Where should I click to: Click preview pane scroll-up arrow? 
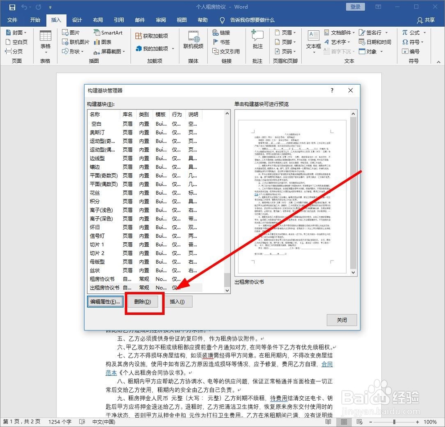(x=353, y=114)
